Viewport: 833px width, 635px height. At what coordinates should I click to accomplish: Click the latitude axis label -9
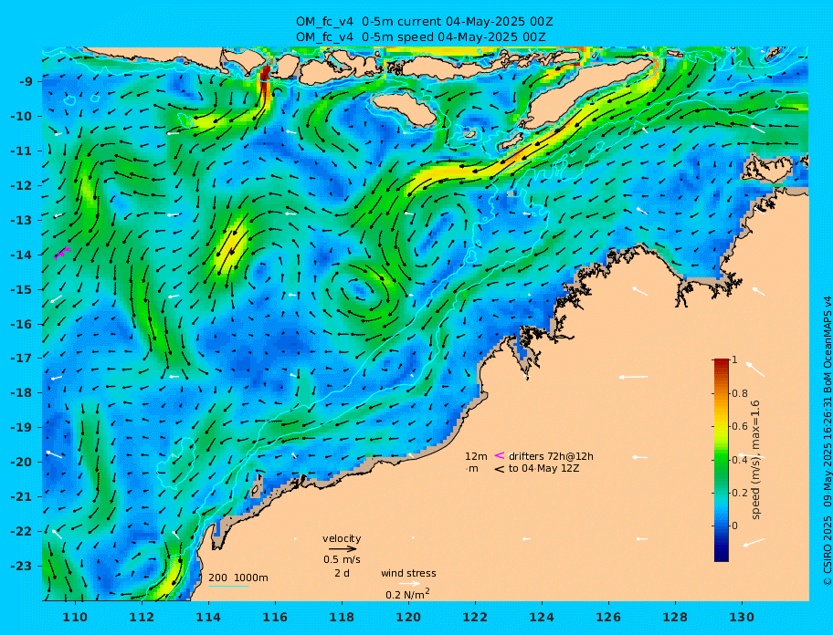point(26,82)
